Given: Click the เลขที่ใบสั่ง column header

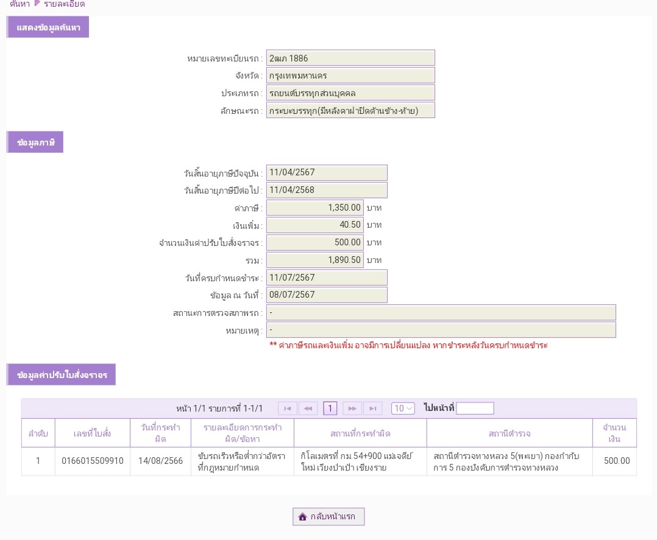Looking at the screenshot, I should (92, 433).
